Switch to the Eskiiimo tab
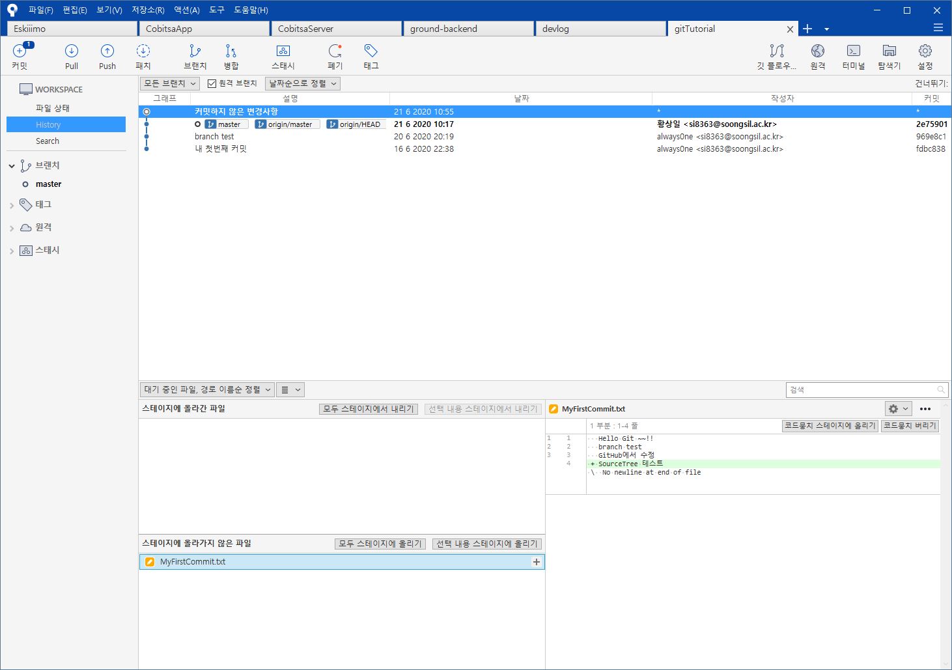This screenshot has width=952, height=670. [72, 29]
